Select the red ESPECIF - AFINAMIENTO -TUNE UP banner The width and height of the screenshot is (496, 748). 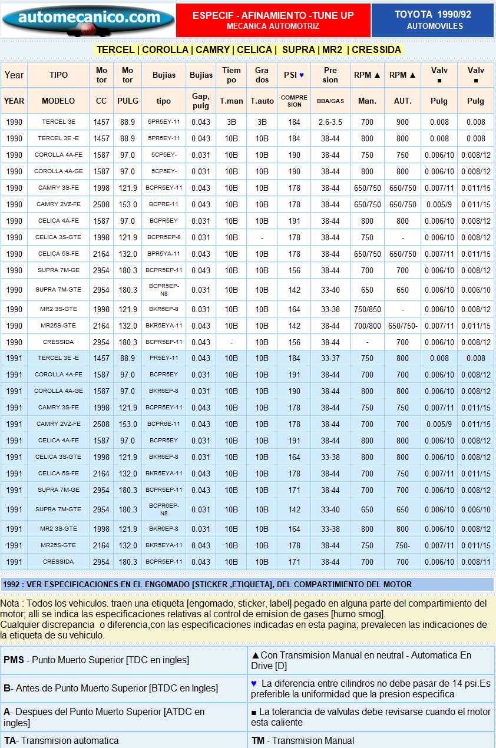click(273, 21)
